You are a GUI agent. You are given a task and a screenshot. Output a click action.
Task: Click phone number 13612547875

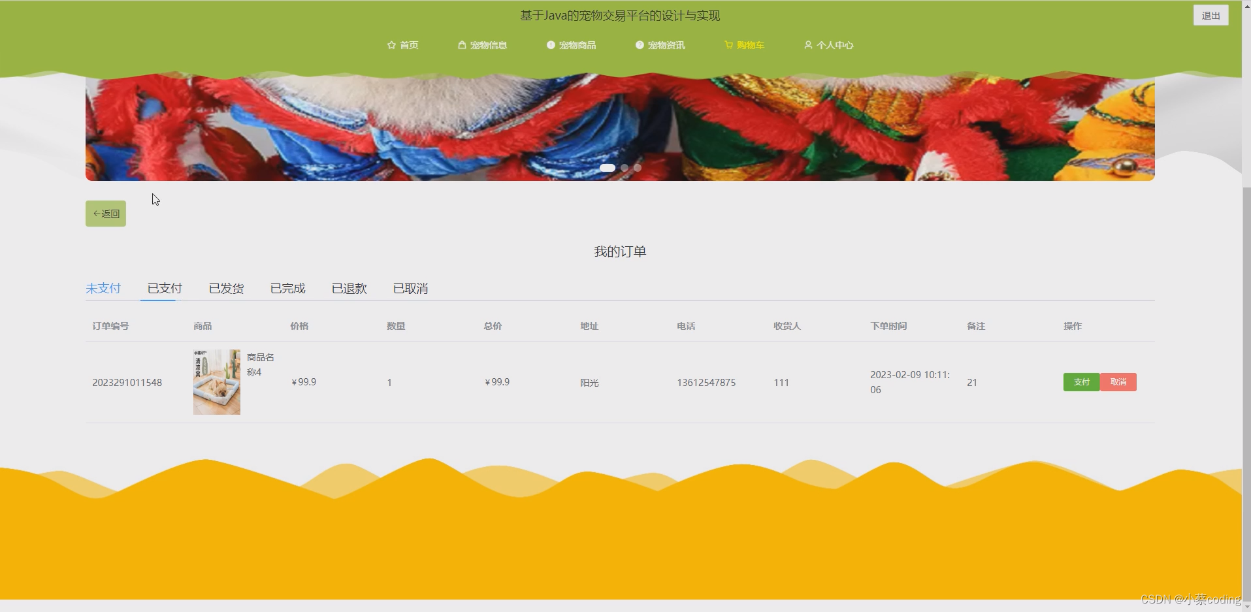coord(706,383)
